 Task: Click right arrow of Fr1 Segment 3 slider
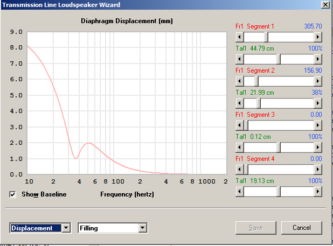pos(318,125)
